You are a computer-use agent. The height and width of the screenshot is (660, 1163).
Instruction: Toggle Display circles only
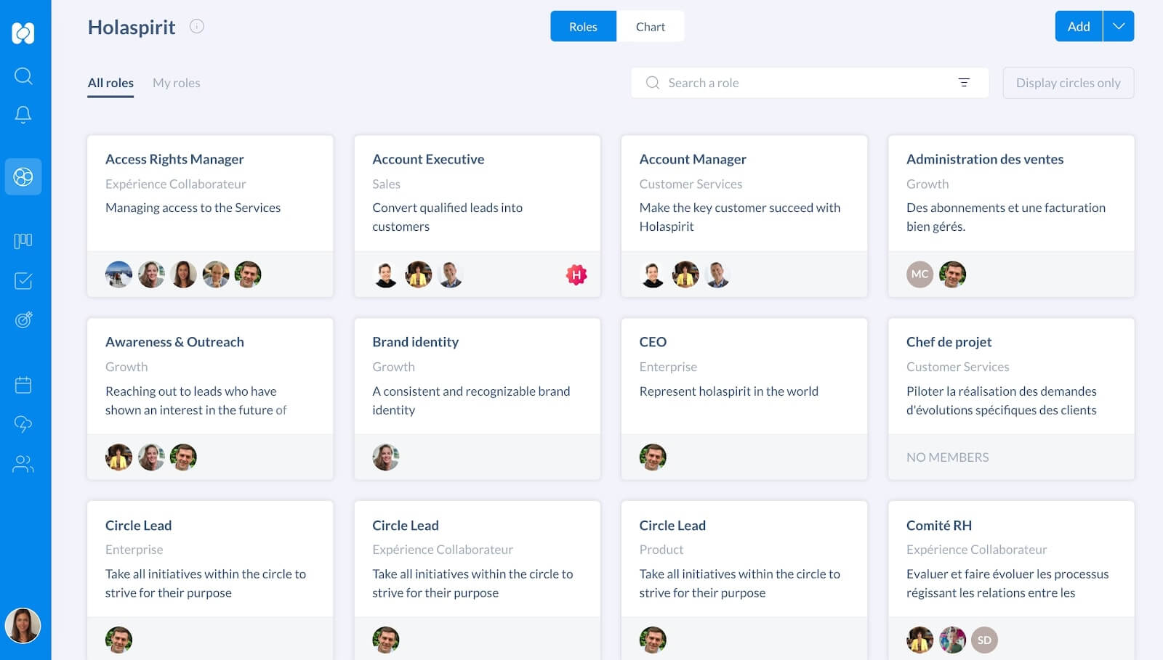pyautogui.click(x=1069, y=83)
